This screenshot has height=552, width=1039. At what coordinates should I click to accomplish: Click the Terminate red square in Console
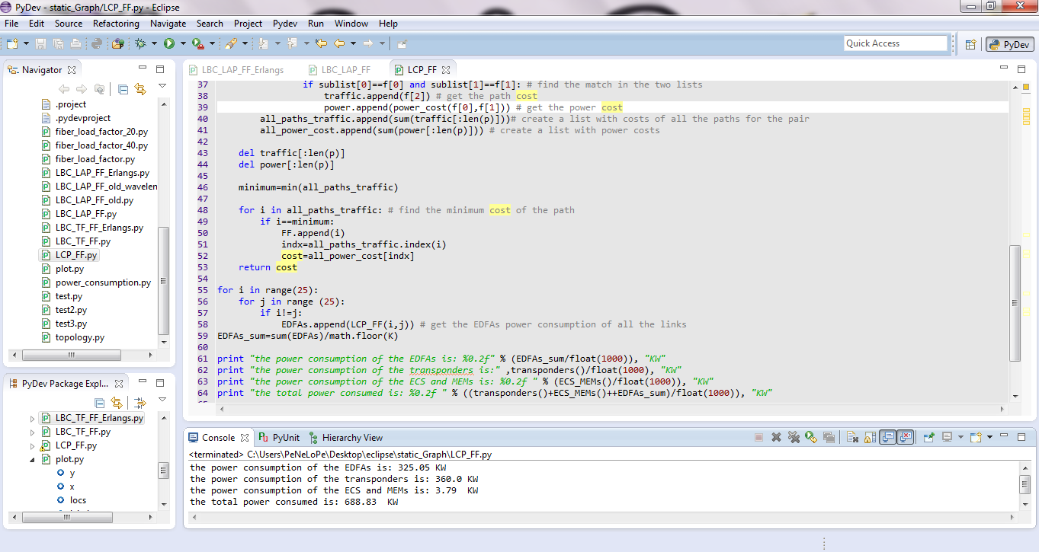(x=758, y=437)
